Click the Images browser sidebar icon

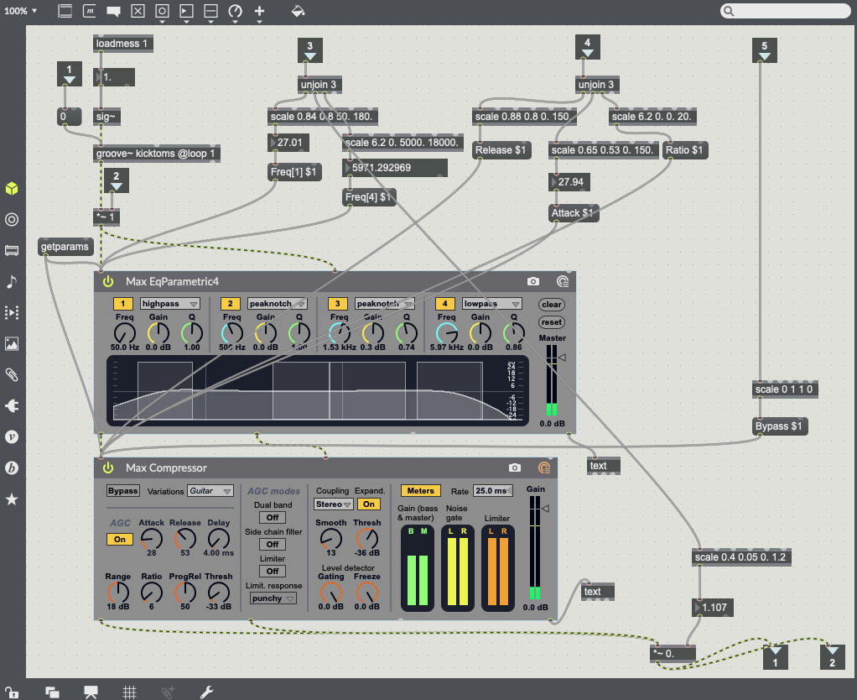12,343
